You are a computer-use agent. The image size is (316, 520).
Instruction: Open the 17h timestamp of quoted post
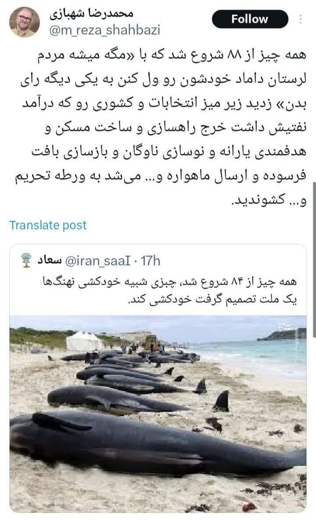click(151, 261)
